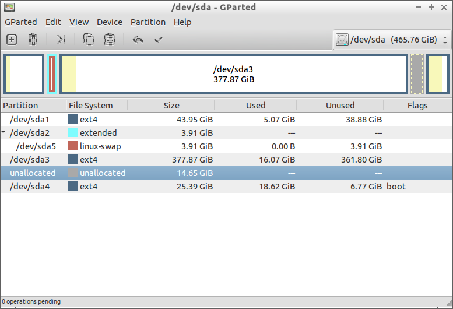Click the device selector stepper arrows
The width and height of the screenshot is (453, 309).
(x=445, y=40)
